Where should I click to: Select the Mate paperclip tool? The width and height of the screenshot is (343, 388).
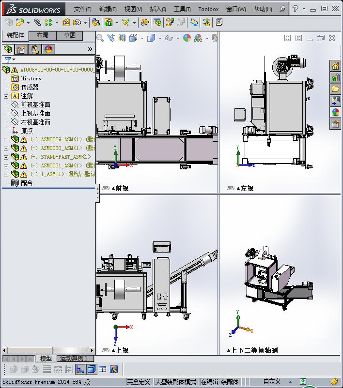point(37,23)
